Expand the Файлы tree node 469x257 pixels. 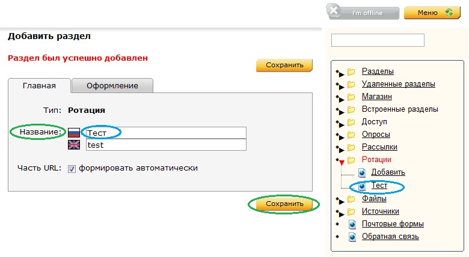click(340, 201)
